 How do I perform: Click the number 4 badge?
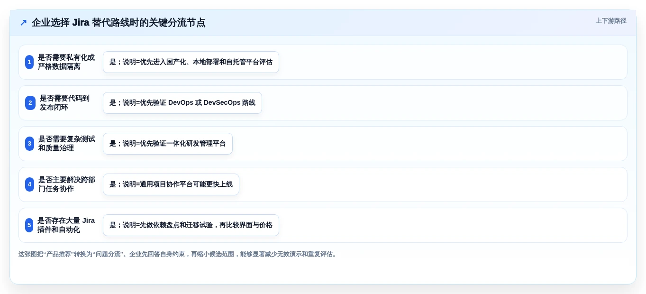pyautogui.click(x=29, y=184)
